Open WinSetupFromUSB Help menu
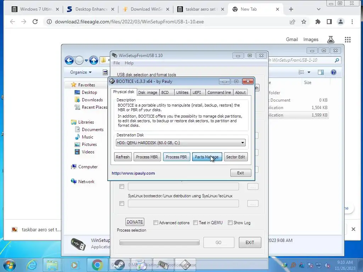 coord(129,63)
